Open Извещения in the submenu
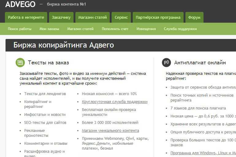236x157 pixels. (146, 29)
